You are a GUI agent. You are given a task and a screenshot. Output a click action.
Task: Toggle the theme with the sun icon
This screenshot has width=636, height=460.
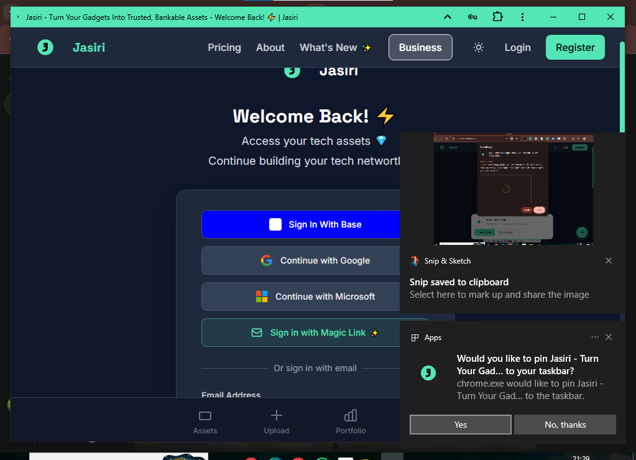478,47
